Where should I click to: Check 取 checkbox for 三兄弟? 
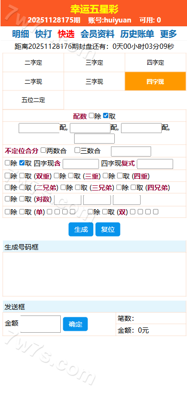[77, 187]
